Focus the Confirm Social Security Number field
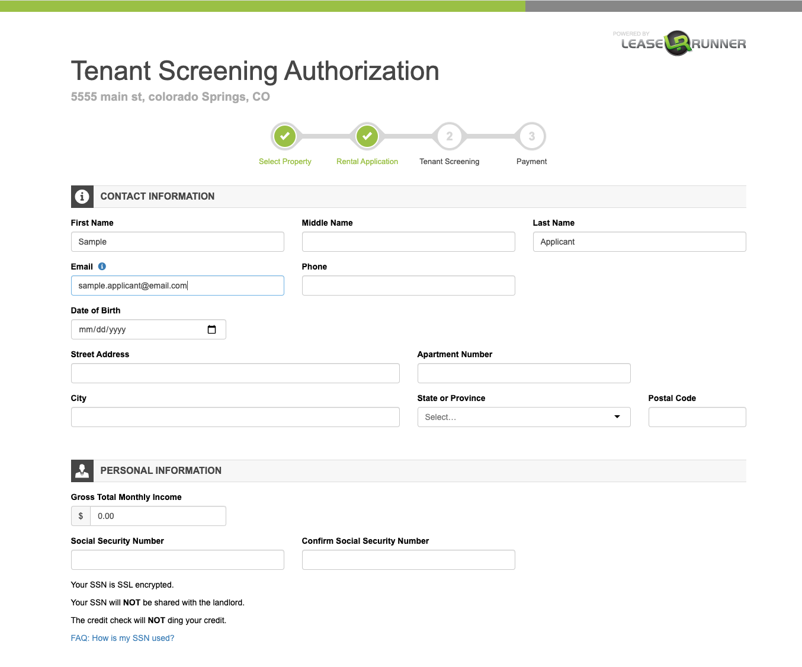This screenshot has height=667, width=802. [x=408, y=560]
